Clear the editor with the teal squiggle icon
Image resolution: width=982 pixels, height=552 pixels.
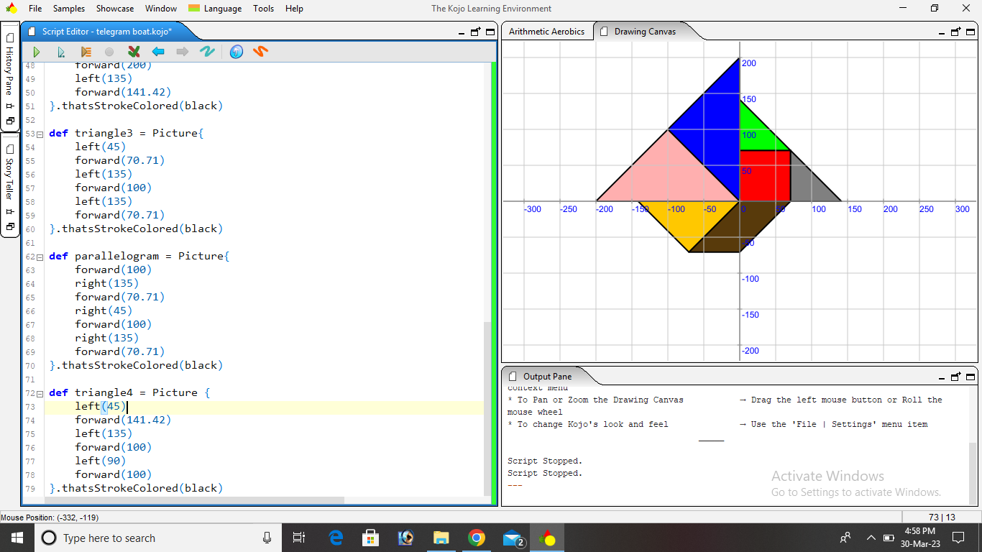click(207, 52)
